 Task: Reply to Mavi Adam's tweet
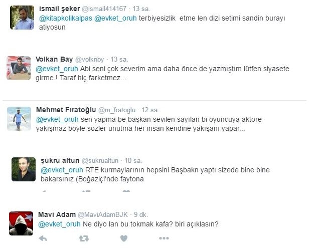click(x=43, y=238)
